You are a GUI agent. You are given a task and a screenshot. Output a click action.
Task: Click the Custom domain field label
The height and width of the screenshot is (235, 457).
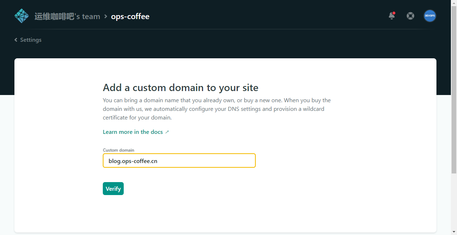tap(118, 150)
